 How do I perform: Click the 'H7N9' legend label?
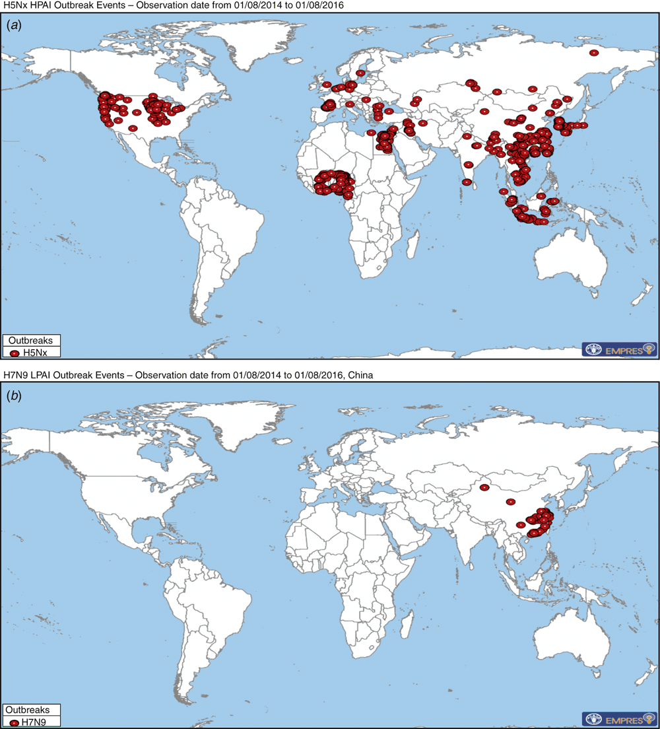tap(34, 722)
